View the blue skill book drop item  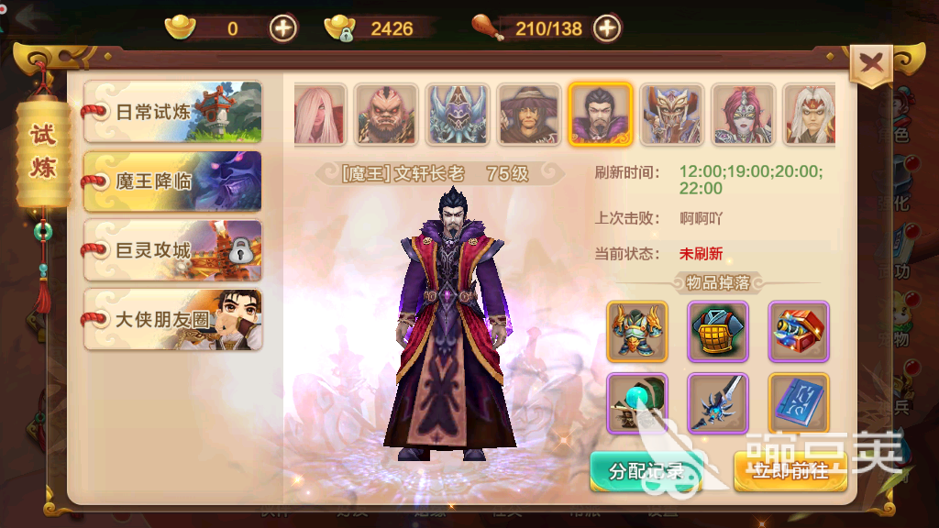pyautogui.click(x=799, y=403)
